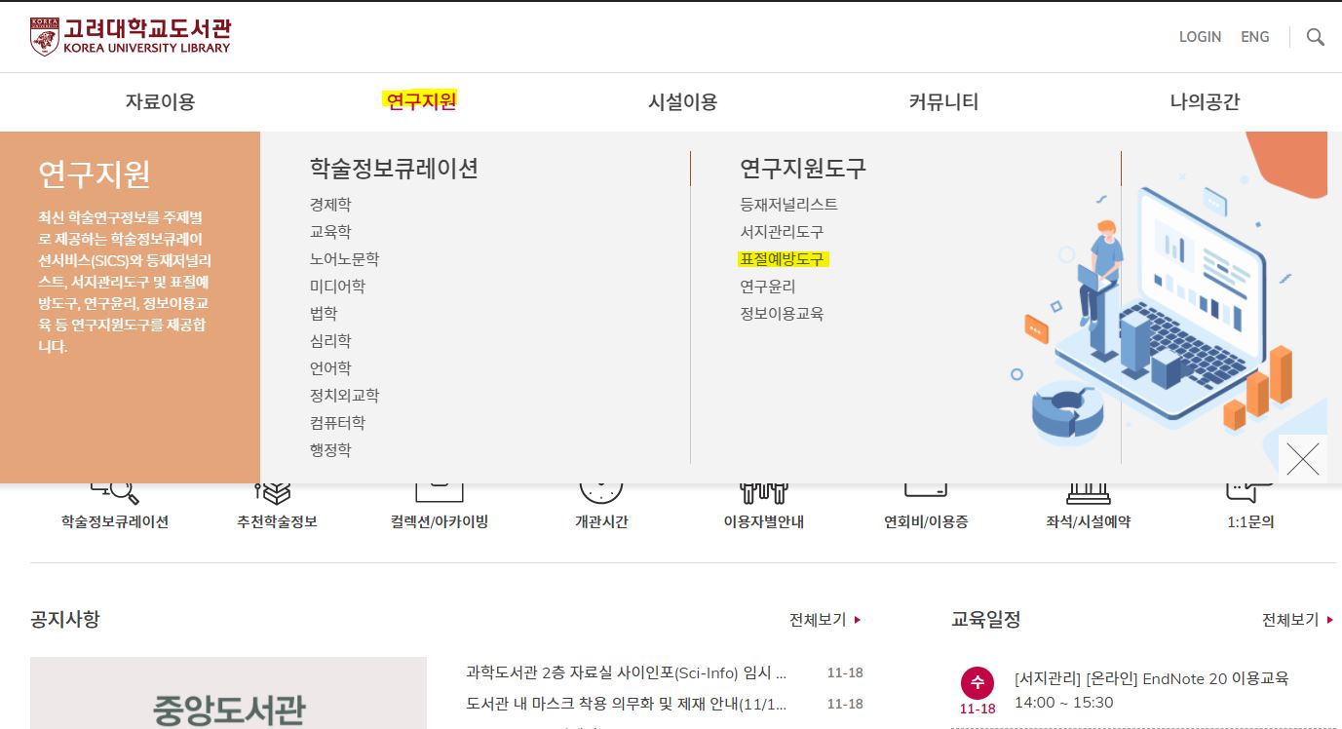Expand the 시설이용 navigation menu
This screenshot has height=729, width=1342.
682,101
